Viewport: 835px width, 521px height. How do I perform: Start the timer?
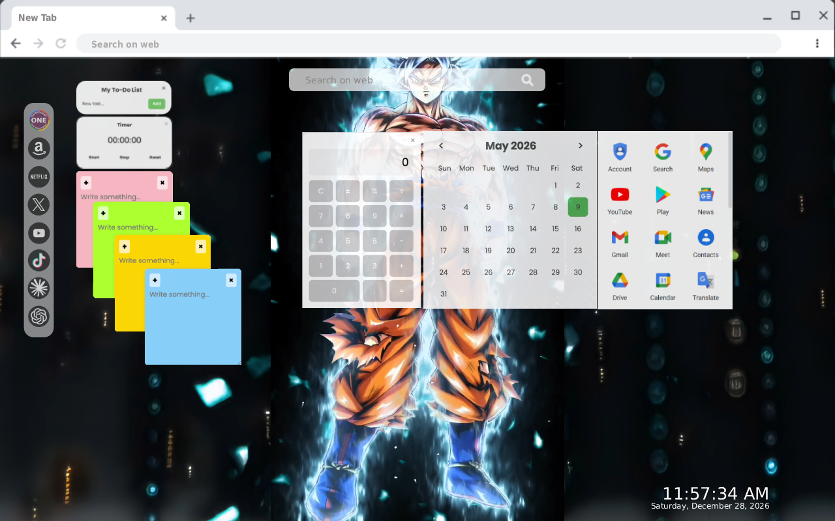coord(94,158)
